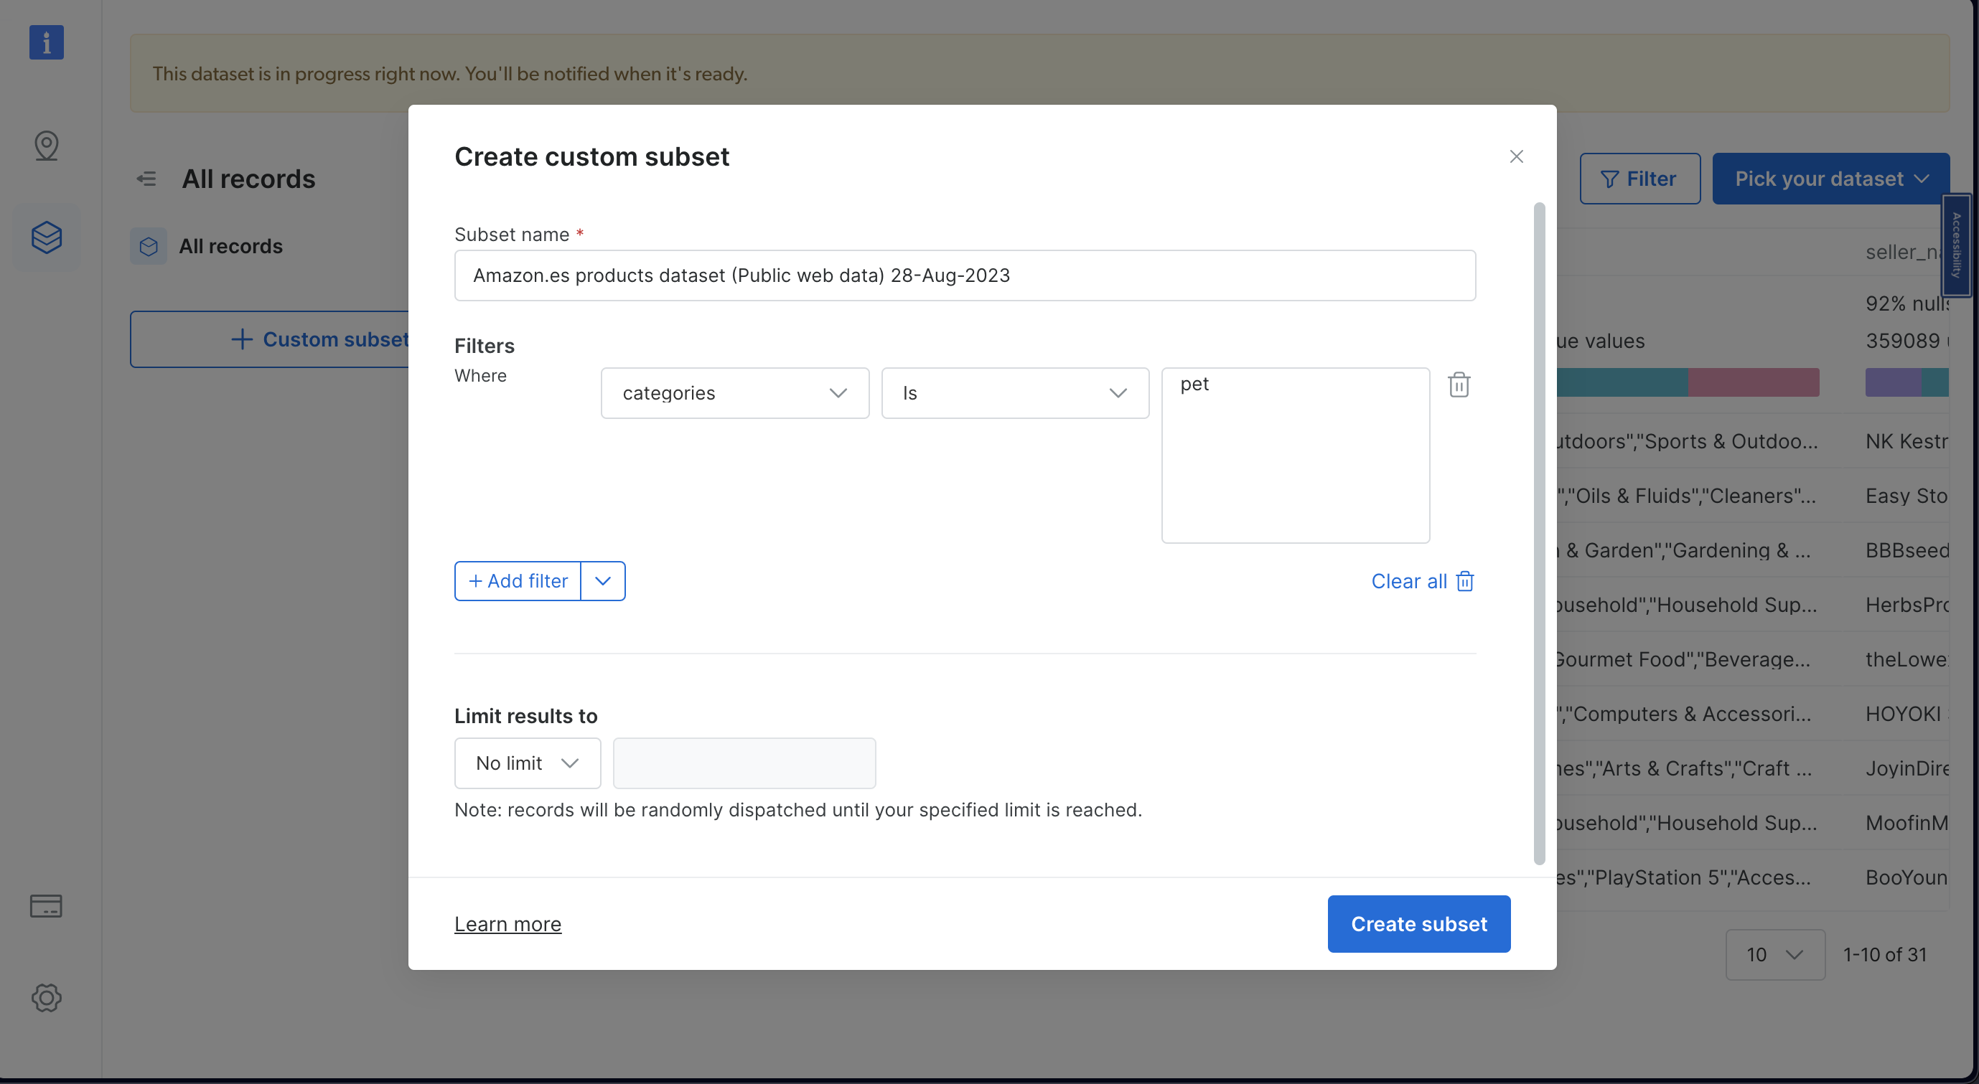
Task: Open the billing card sidebar icon
Action: [46, 906]
